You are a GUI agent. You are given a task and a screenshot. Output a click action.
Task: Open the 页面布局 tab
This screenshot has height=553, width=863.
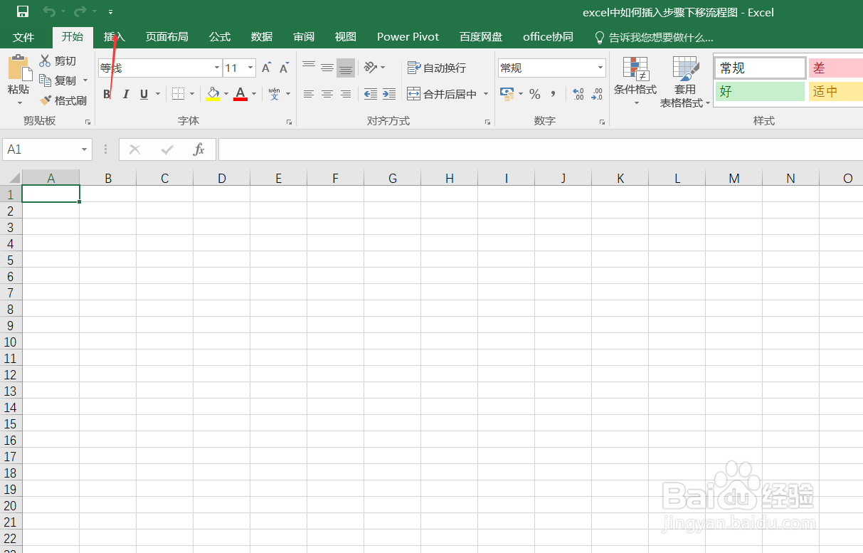coord(167,37)
